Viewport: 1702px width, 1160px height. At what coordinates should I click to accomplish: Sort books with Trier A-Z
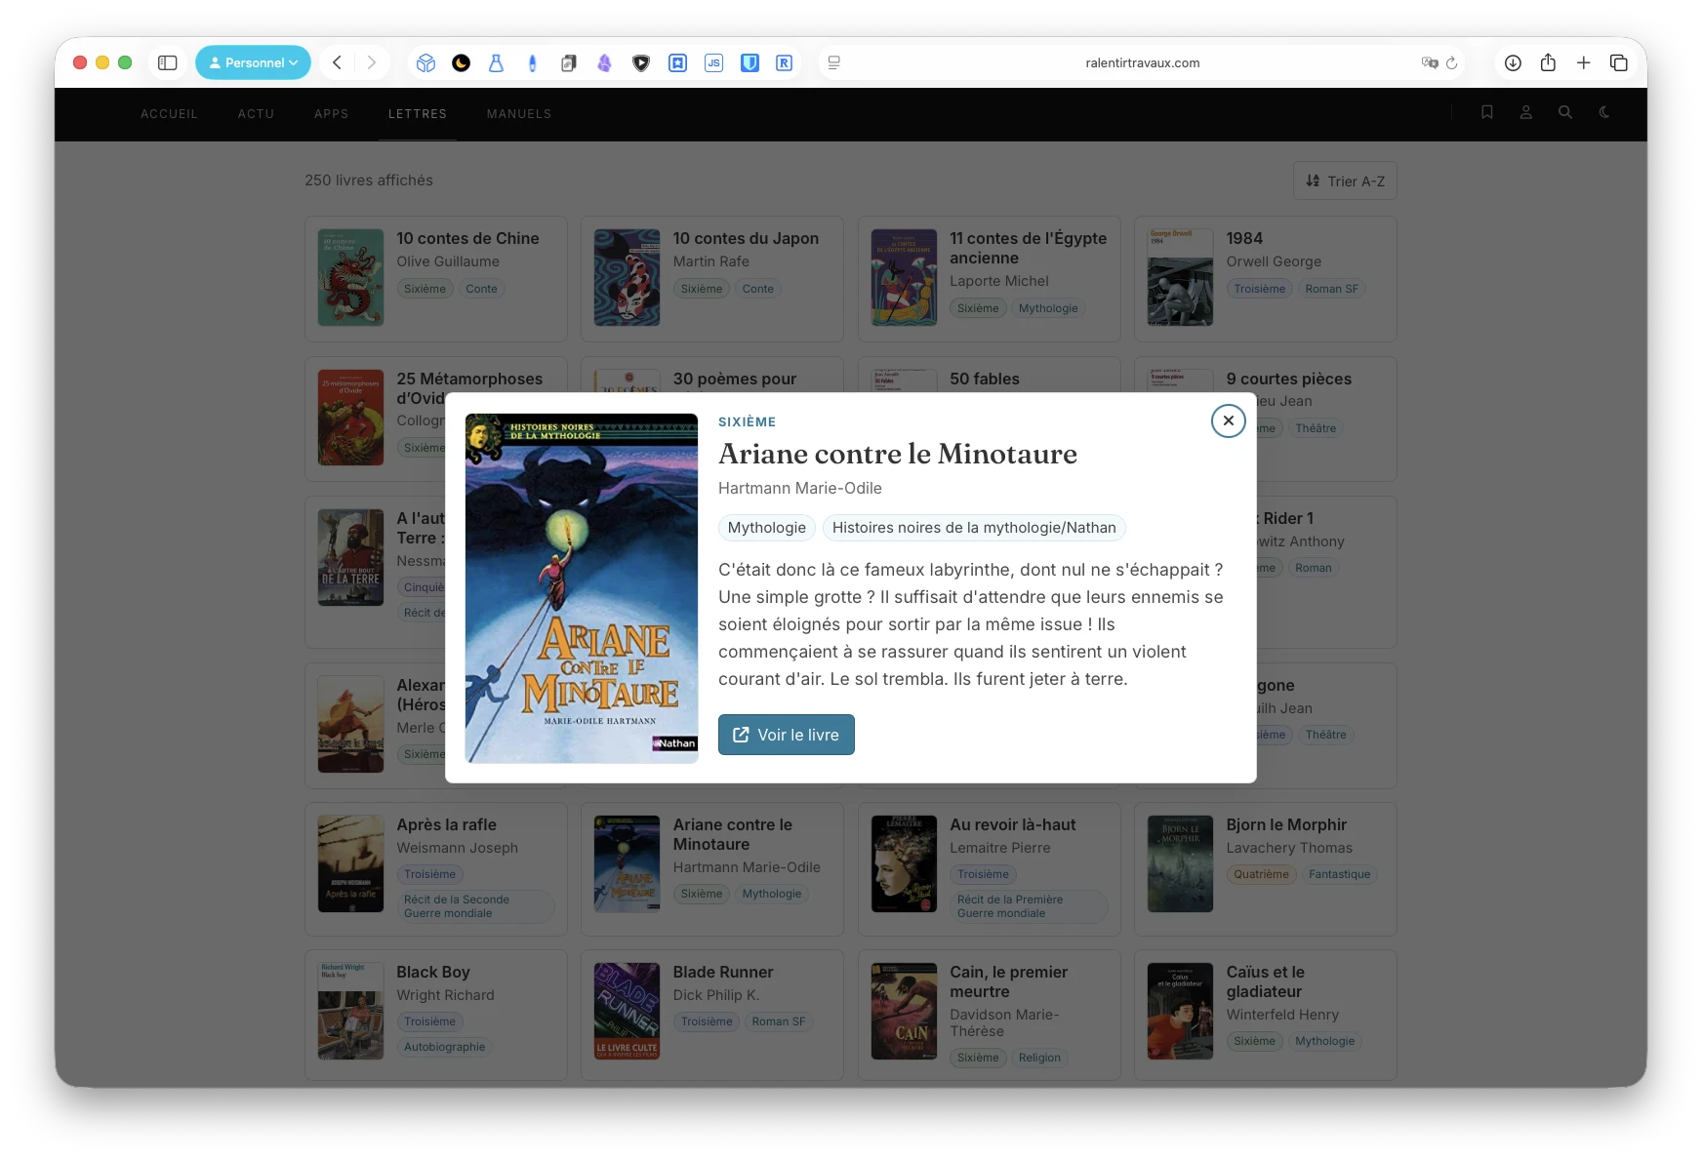pos(1345,180)
